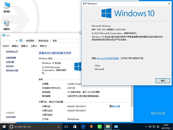Open the 工具(T) menu

pos(34,46)
